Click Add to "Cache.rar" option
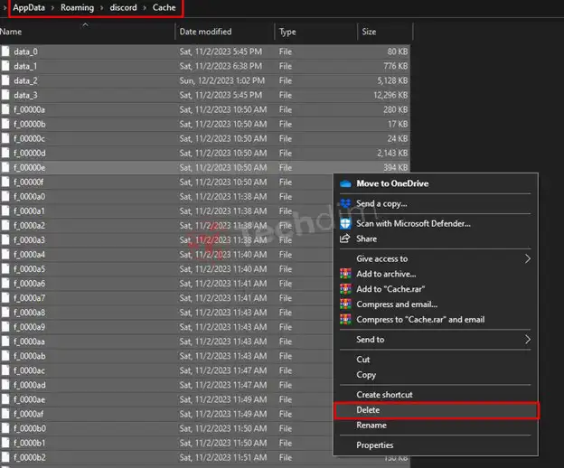This screenshot has width=564, height=468. click(390, 289)
